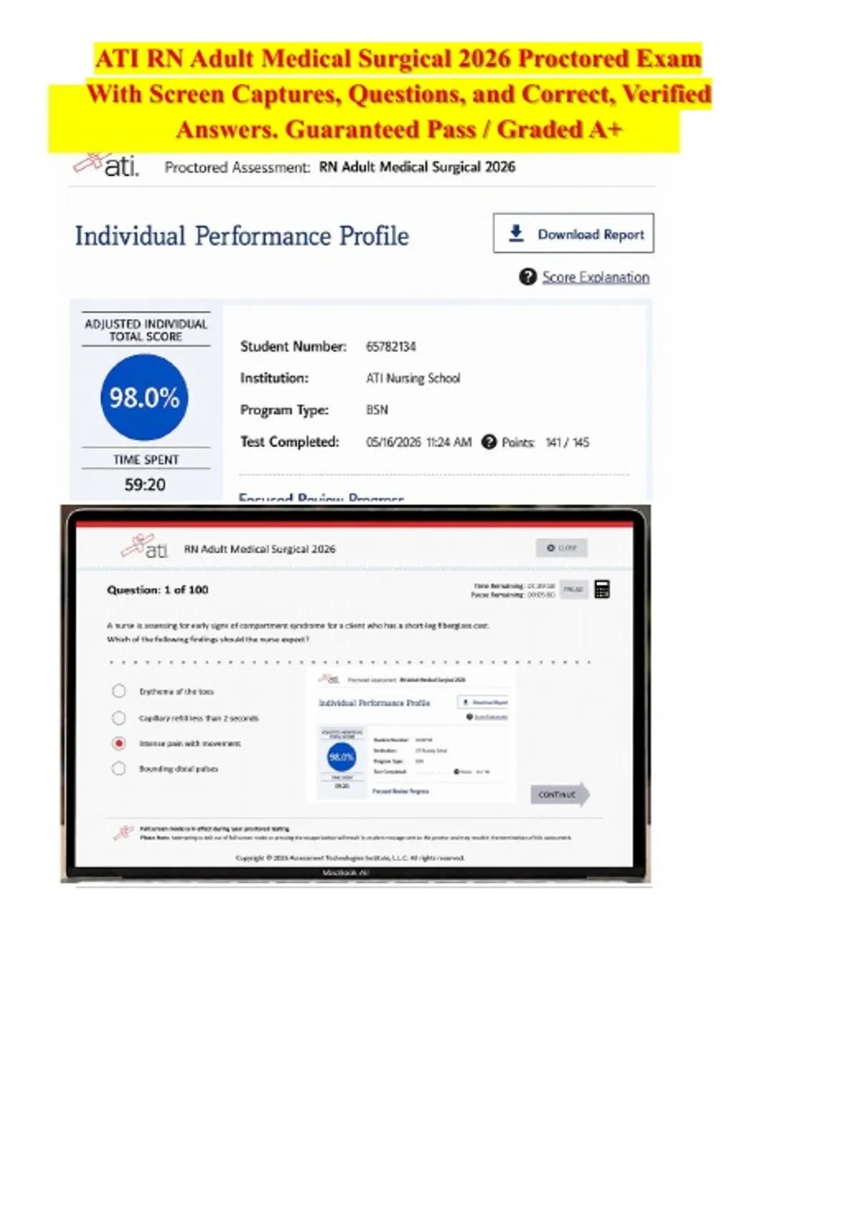Click the 'BSN' program type value
Viewport: 860px width, 1218px height.
point(377,410)
